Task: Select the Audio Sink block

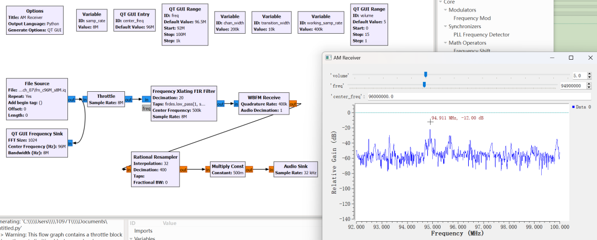Action: tap(295, 170)
